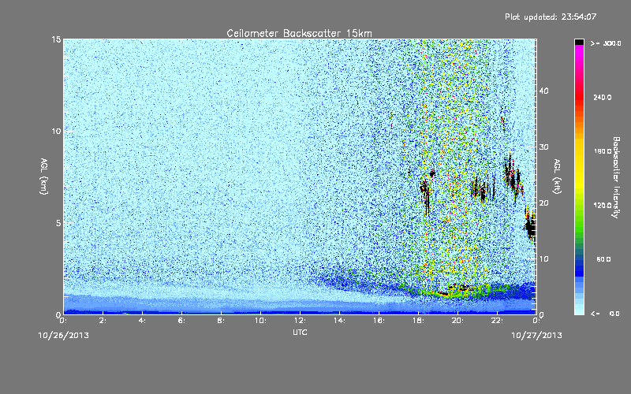This screenshot has width=631, height=394.
Task: Click the '10:' hour tick label
Action: [x=261, y=321]
